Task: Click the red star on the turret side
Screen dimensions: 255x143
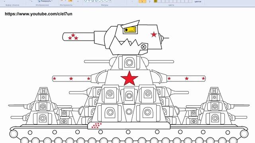Action: point(154,35)
